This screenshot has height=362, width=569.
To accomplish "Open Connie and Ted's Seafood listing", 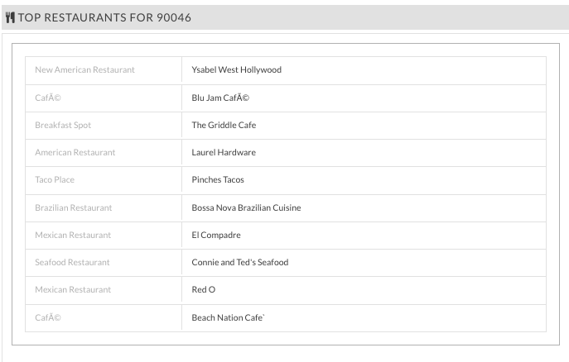I will point(240,263).
